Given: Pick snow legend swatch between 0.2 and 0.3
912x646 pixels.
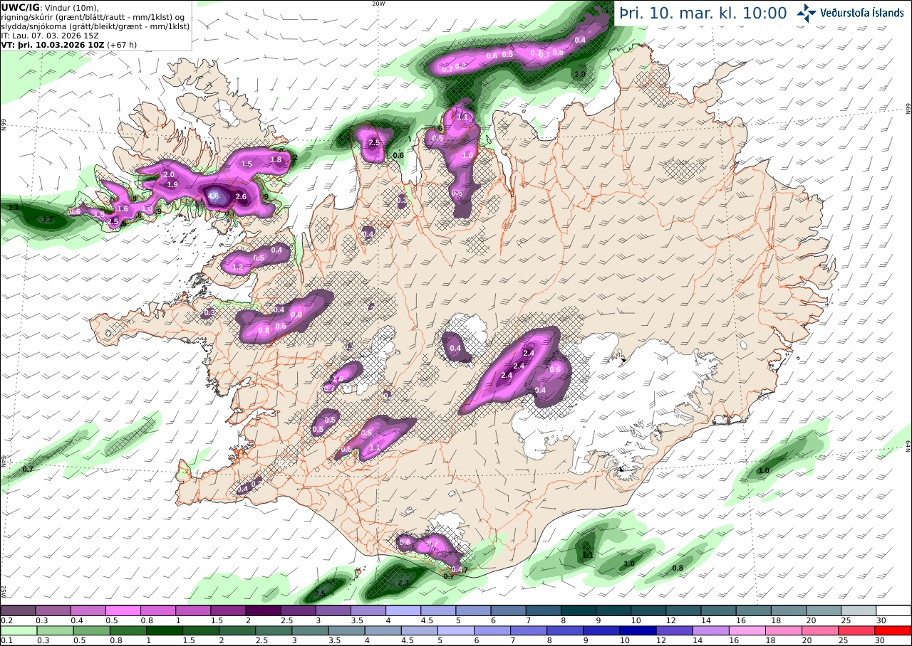Looking at the screenshot, I should tap(18, 610).
